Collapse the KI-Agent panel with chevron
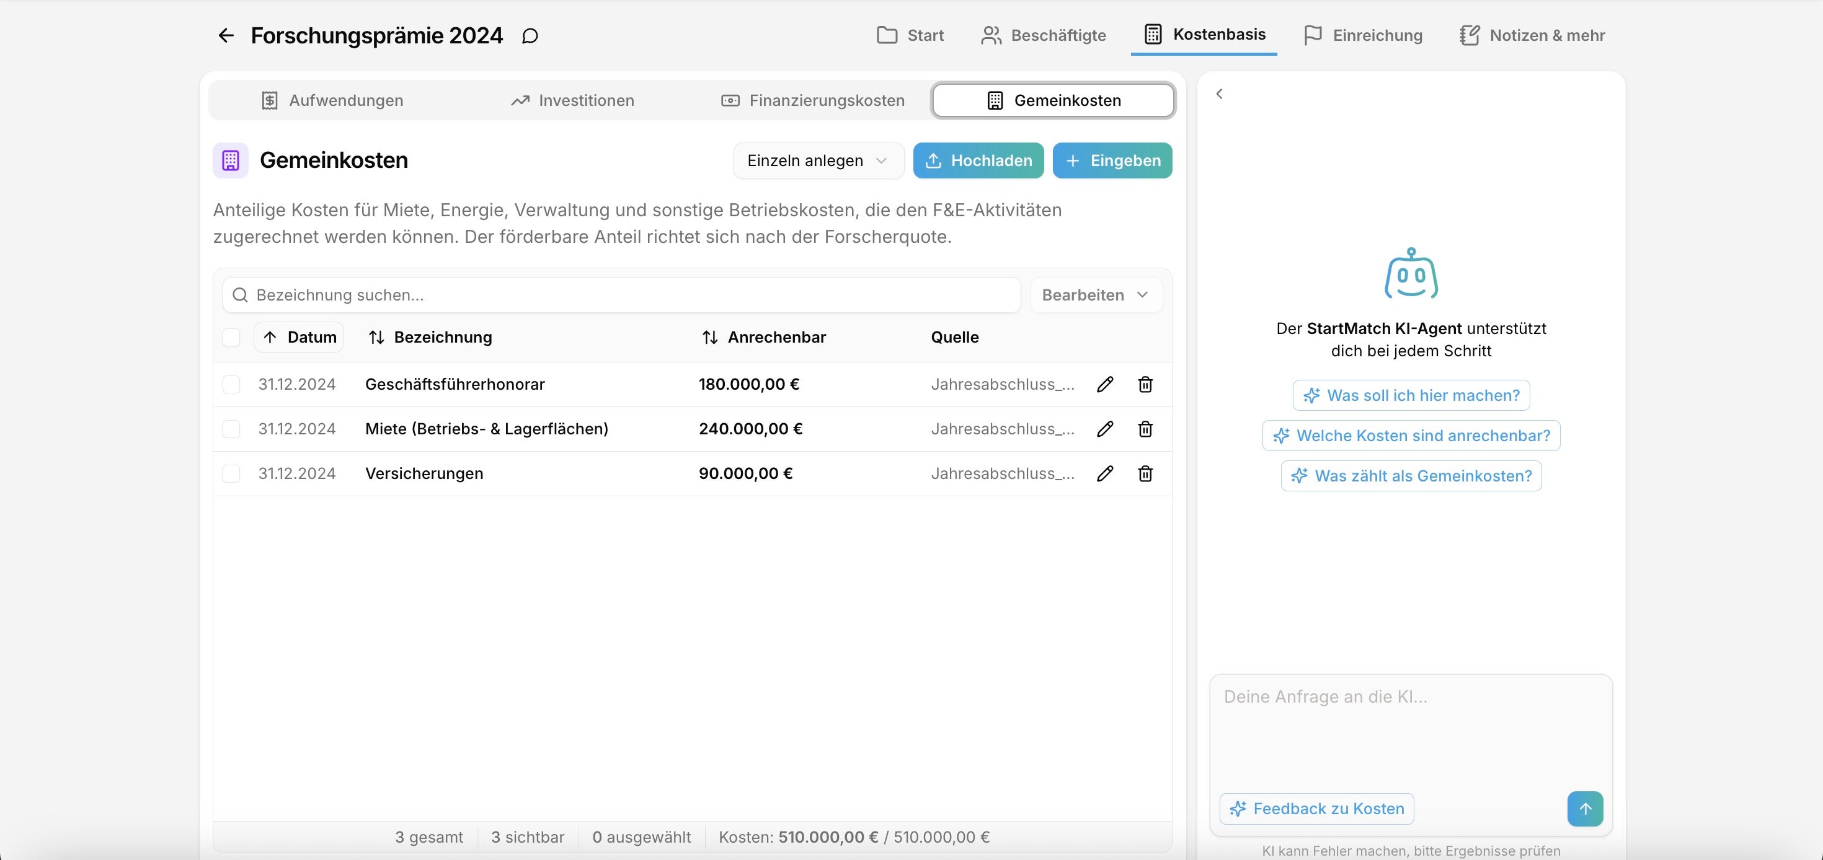The width and height of the screenshot is (1823, 860). click(1219, 94)
